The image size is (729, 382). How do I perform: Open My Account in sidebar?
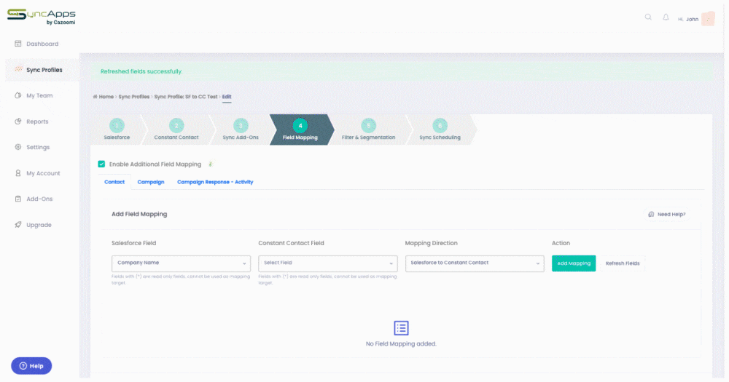(43, 173)
